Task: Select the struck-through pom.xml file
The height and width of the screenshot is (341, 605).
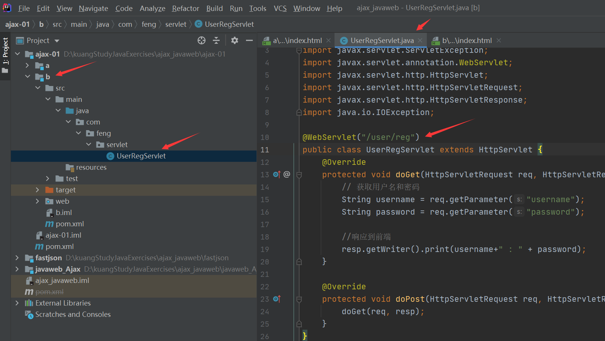Action: pyautogui.click(x=44, y=292)
